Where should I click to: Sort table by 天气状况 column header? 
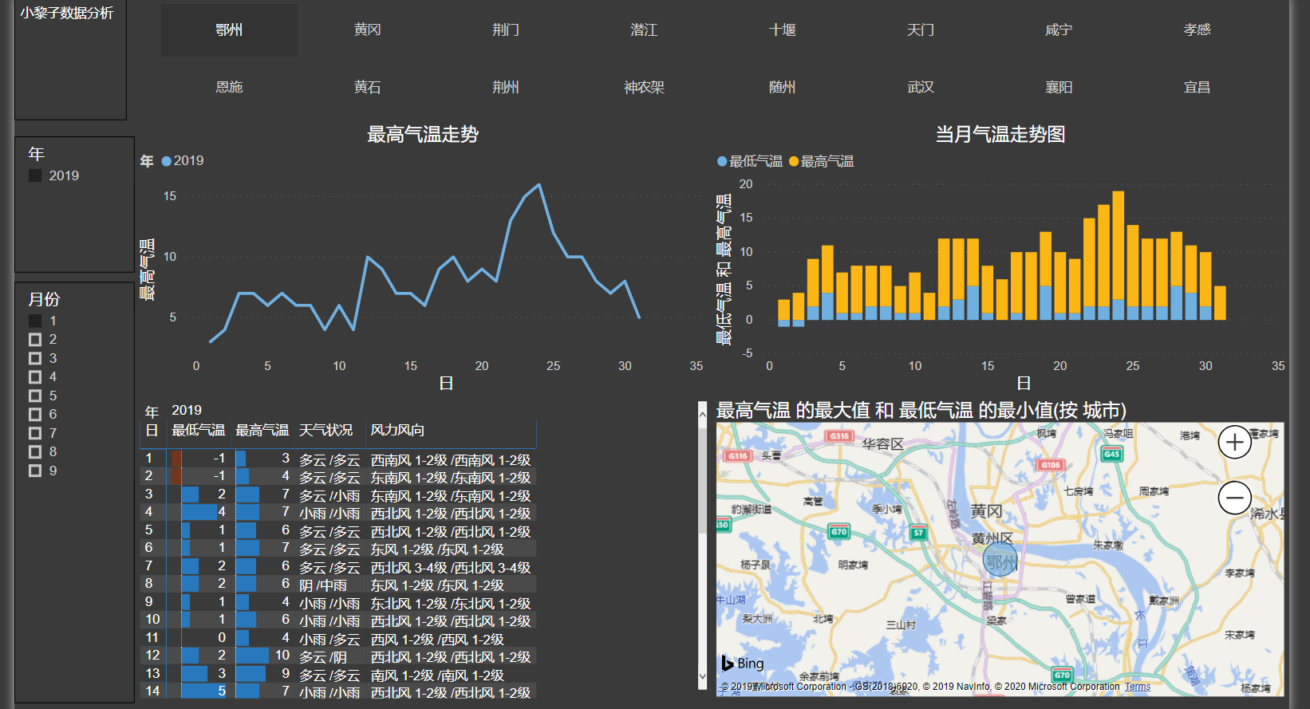pos(326,431)
